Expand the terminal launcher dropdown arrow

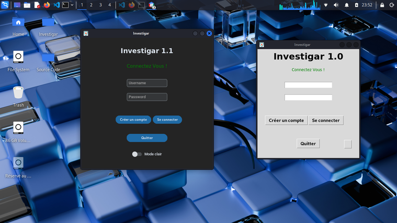pyautogui.click(x=72, y=5)
